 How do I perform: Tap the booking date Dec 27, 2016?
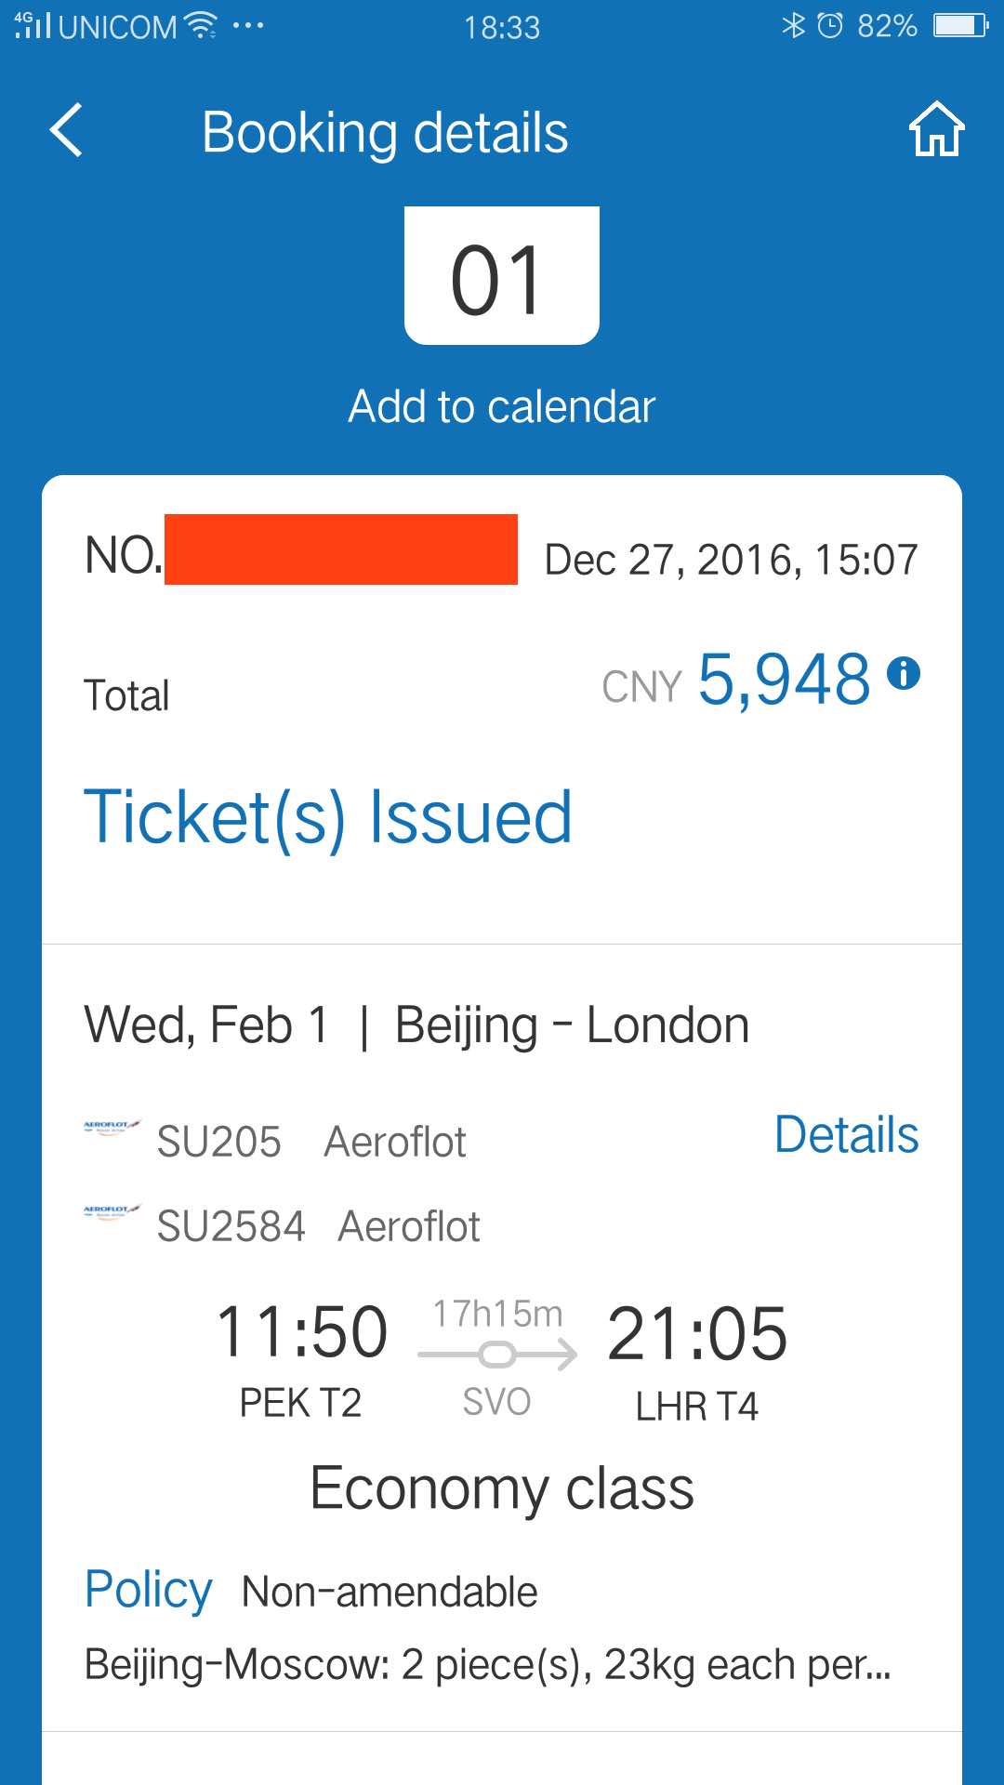(x=730, y=559)
